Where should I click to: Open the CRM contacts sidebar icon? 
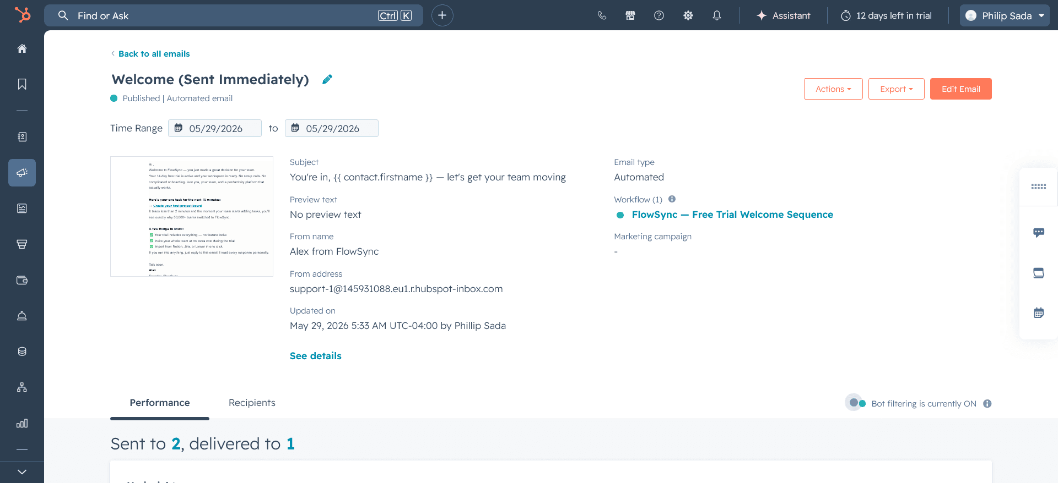[22, 136]
